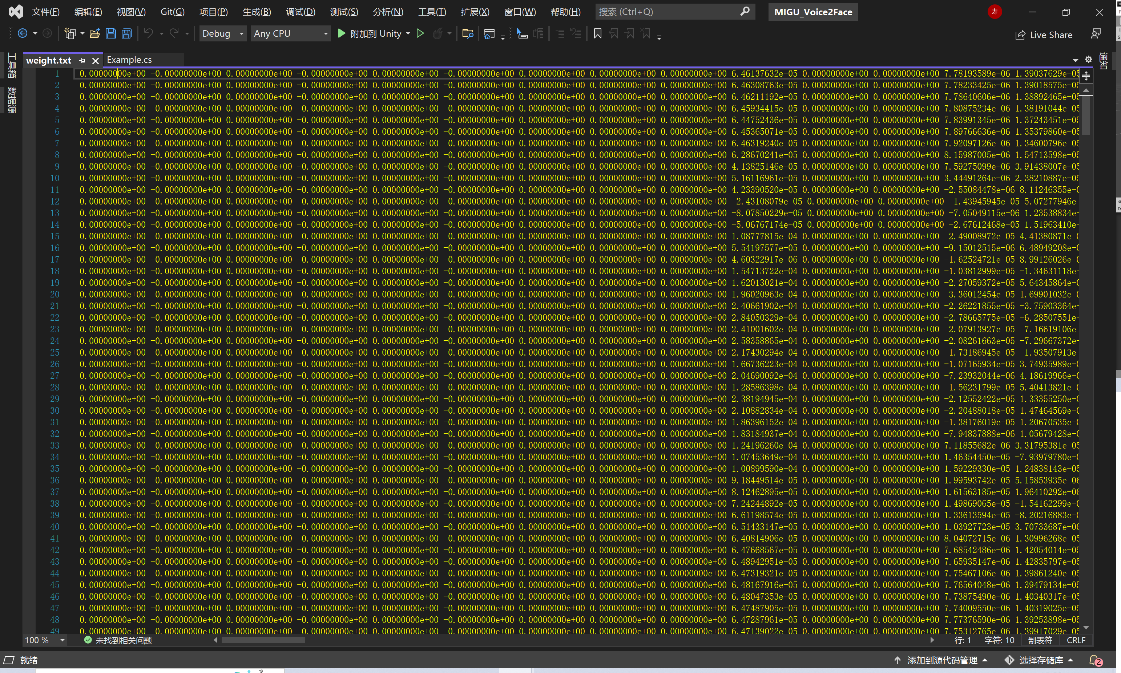Click the Navigate Backward arrow icon
This screenshot has height=673, width=1121.
22,33
